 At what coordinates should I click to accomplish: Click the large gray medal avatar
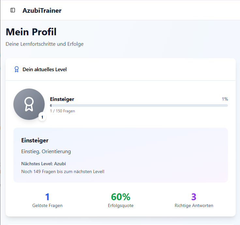point(29,104)
